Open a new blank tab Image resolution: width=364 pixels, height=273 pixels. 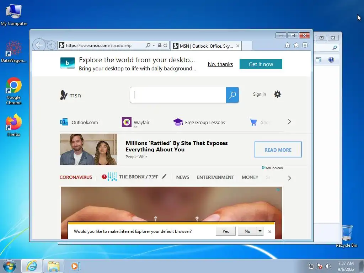pyautogui.click(x=247, y=46)
